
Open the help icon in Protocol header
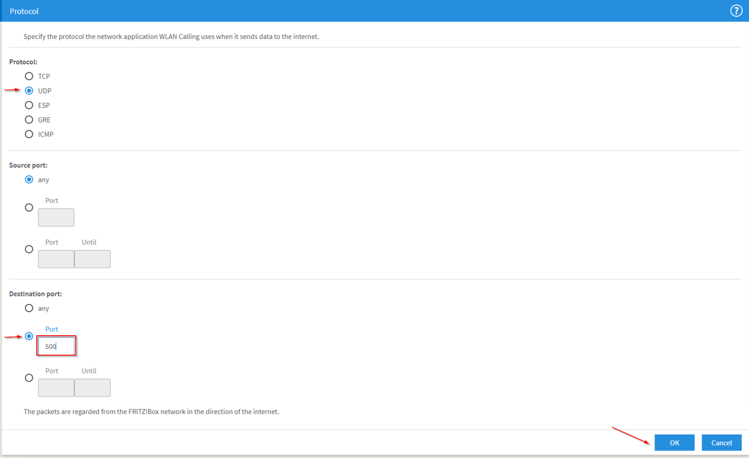[x=736, y=11]
